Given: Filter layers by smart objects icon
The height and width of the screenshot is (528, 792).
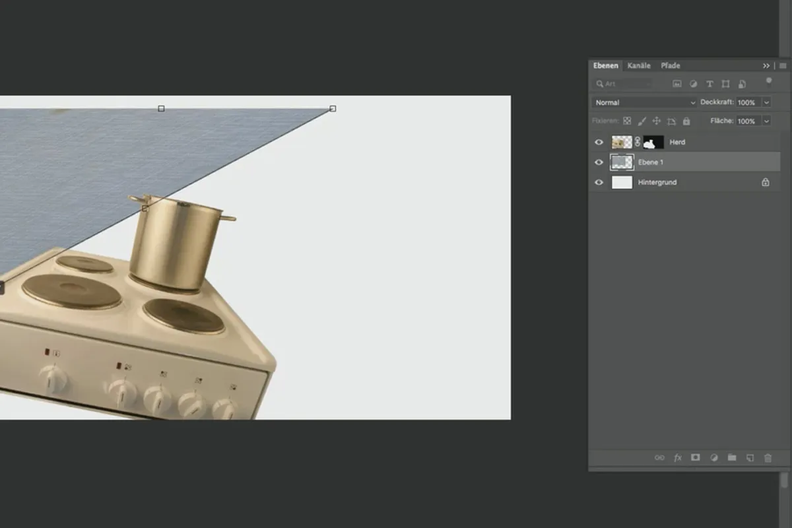Looking at the screenshot, I should [742, 84].
